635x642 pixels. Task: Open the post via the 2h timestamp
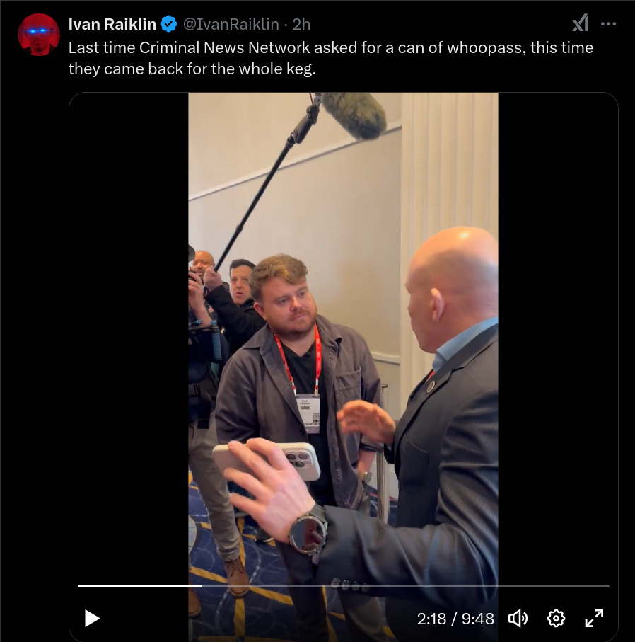(301, 25)
